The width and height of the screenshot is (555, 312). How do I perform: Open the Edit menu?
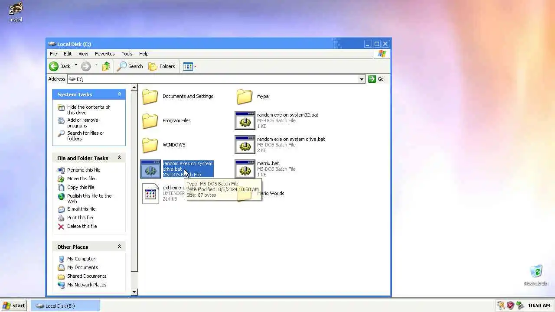[x=68, y=54]
